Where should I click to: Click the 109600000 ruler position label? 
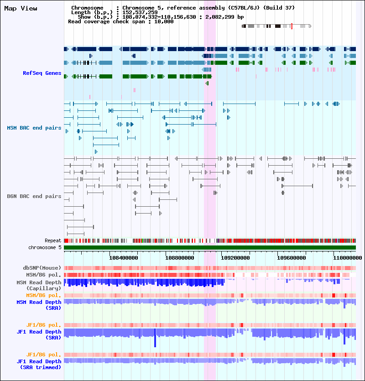(x=292, y=258)
